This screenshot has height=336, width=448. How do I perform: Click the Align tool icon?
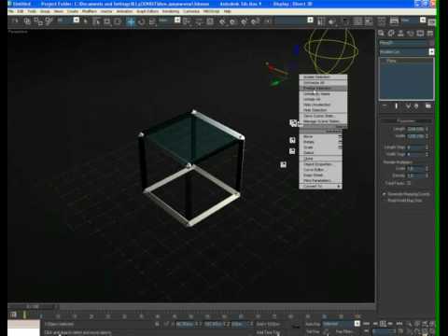tap(331, 21)
